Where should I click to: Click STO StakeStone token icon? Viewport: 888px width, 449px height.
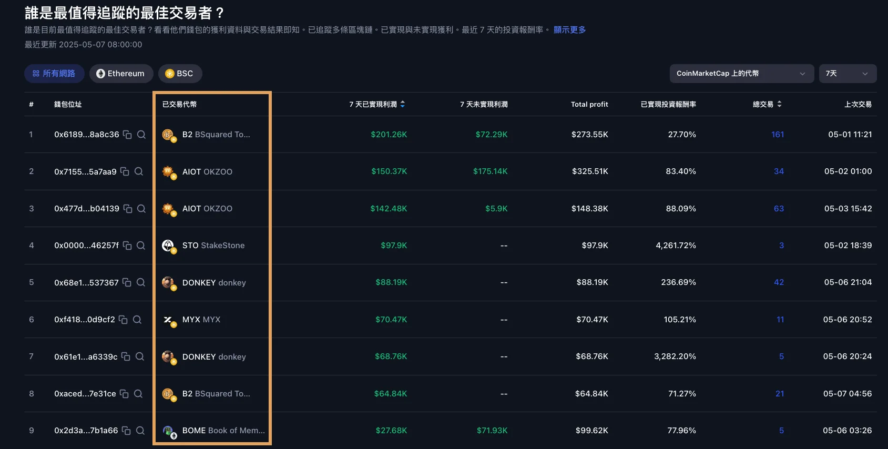click(x=169, y=247)
